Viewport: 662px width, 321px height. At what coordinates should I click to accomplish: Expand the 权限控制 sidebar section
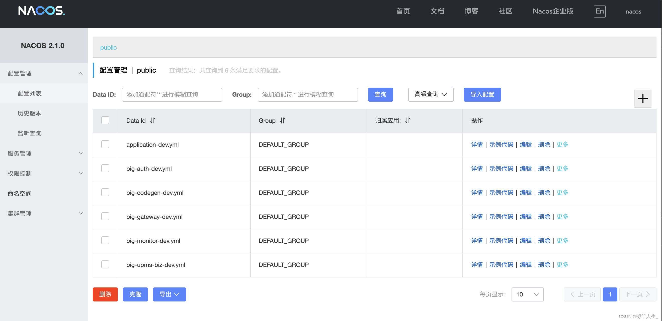(x=44, y=174)
